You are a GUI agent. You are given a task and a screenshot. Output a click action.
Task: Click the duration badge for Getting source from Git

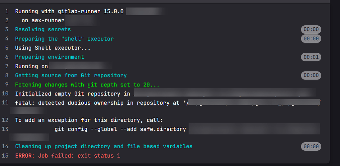pyautogui.click(x=311, y=76)
